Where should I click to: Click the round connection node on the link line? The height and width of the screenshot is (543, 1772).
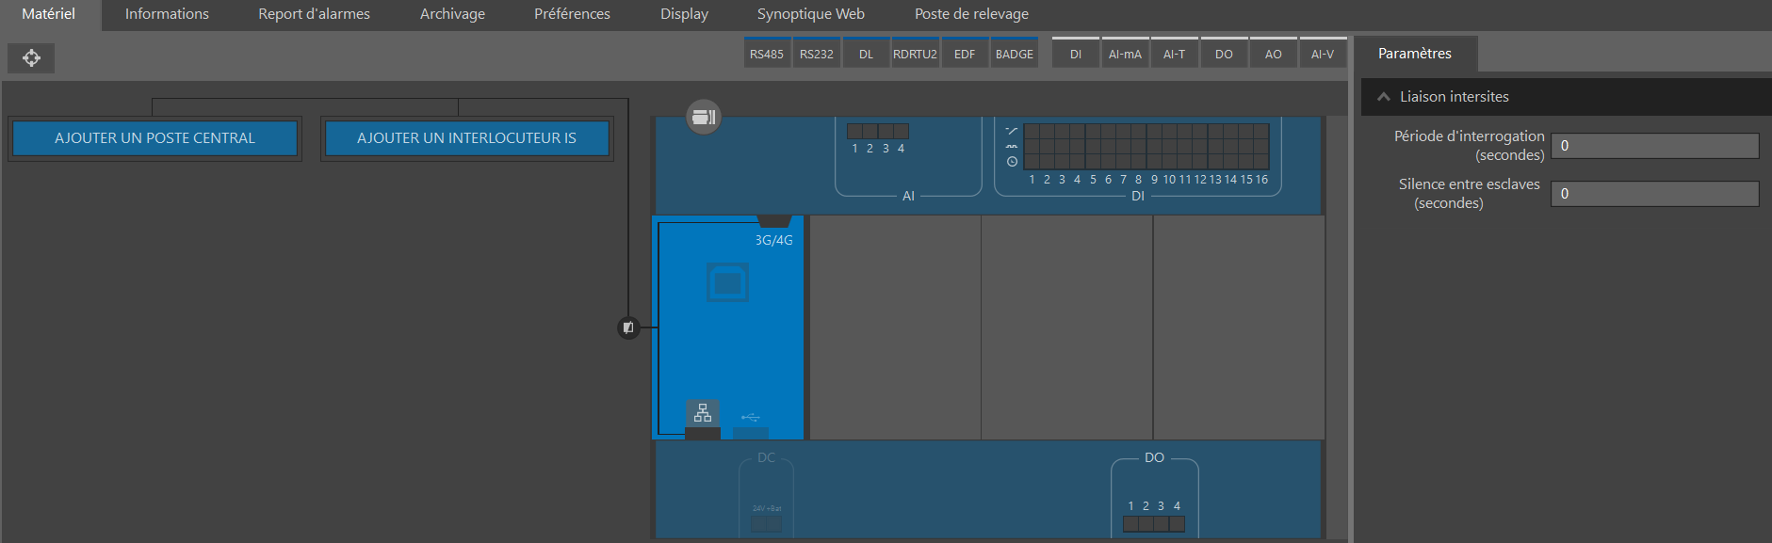coord(628,327)
